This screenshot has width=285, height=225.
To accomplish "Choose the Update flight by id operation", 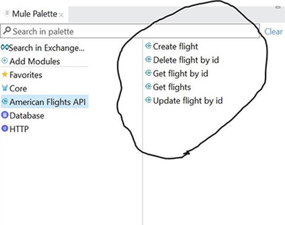I will click(188, 101).
